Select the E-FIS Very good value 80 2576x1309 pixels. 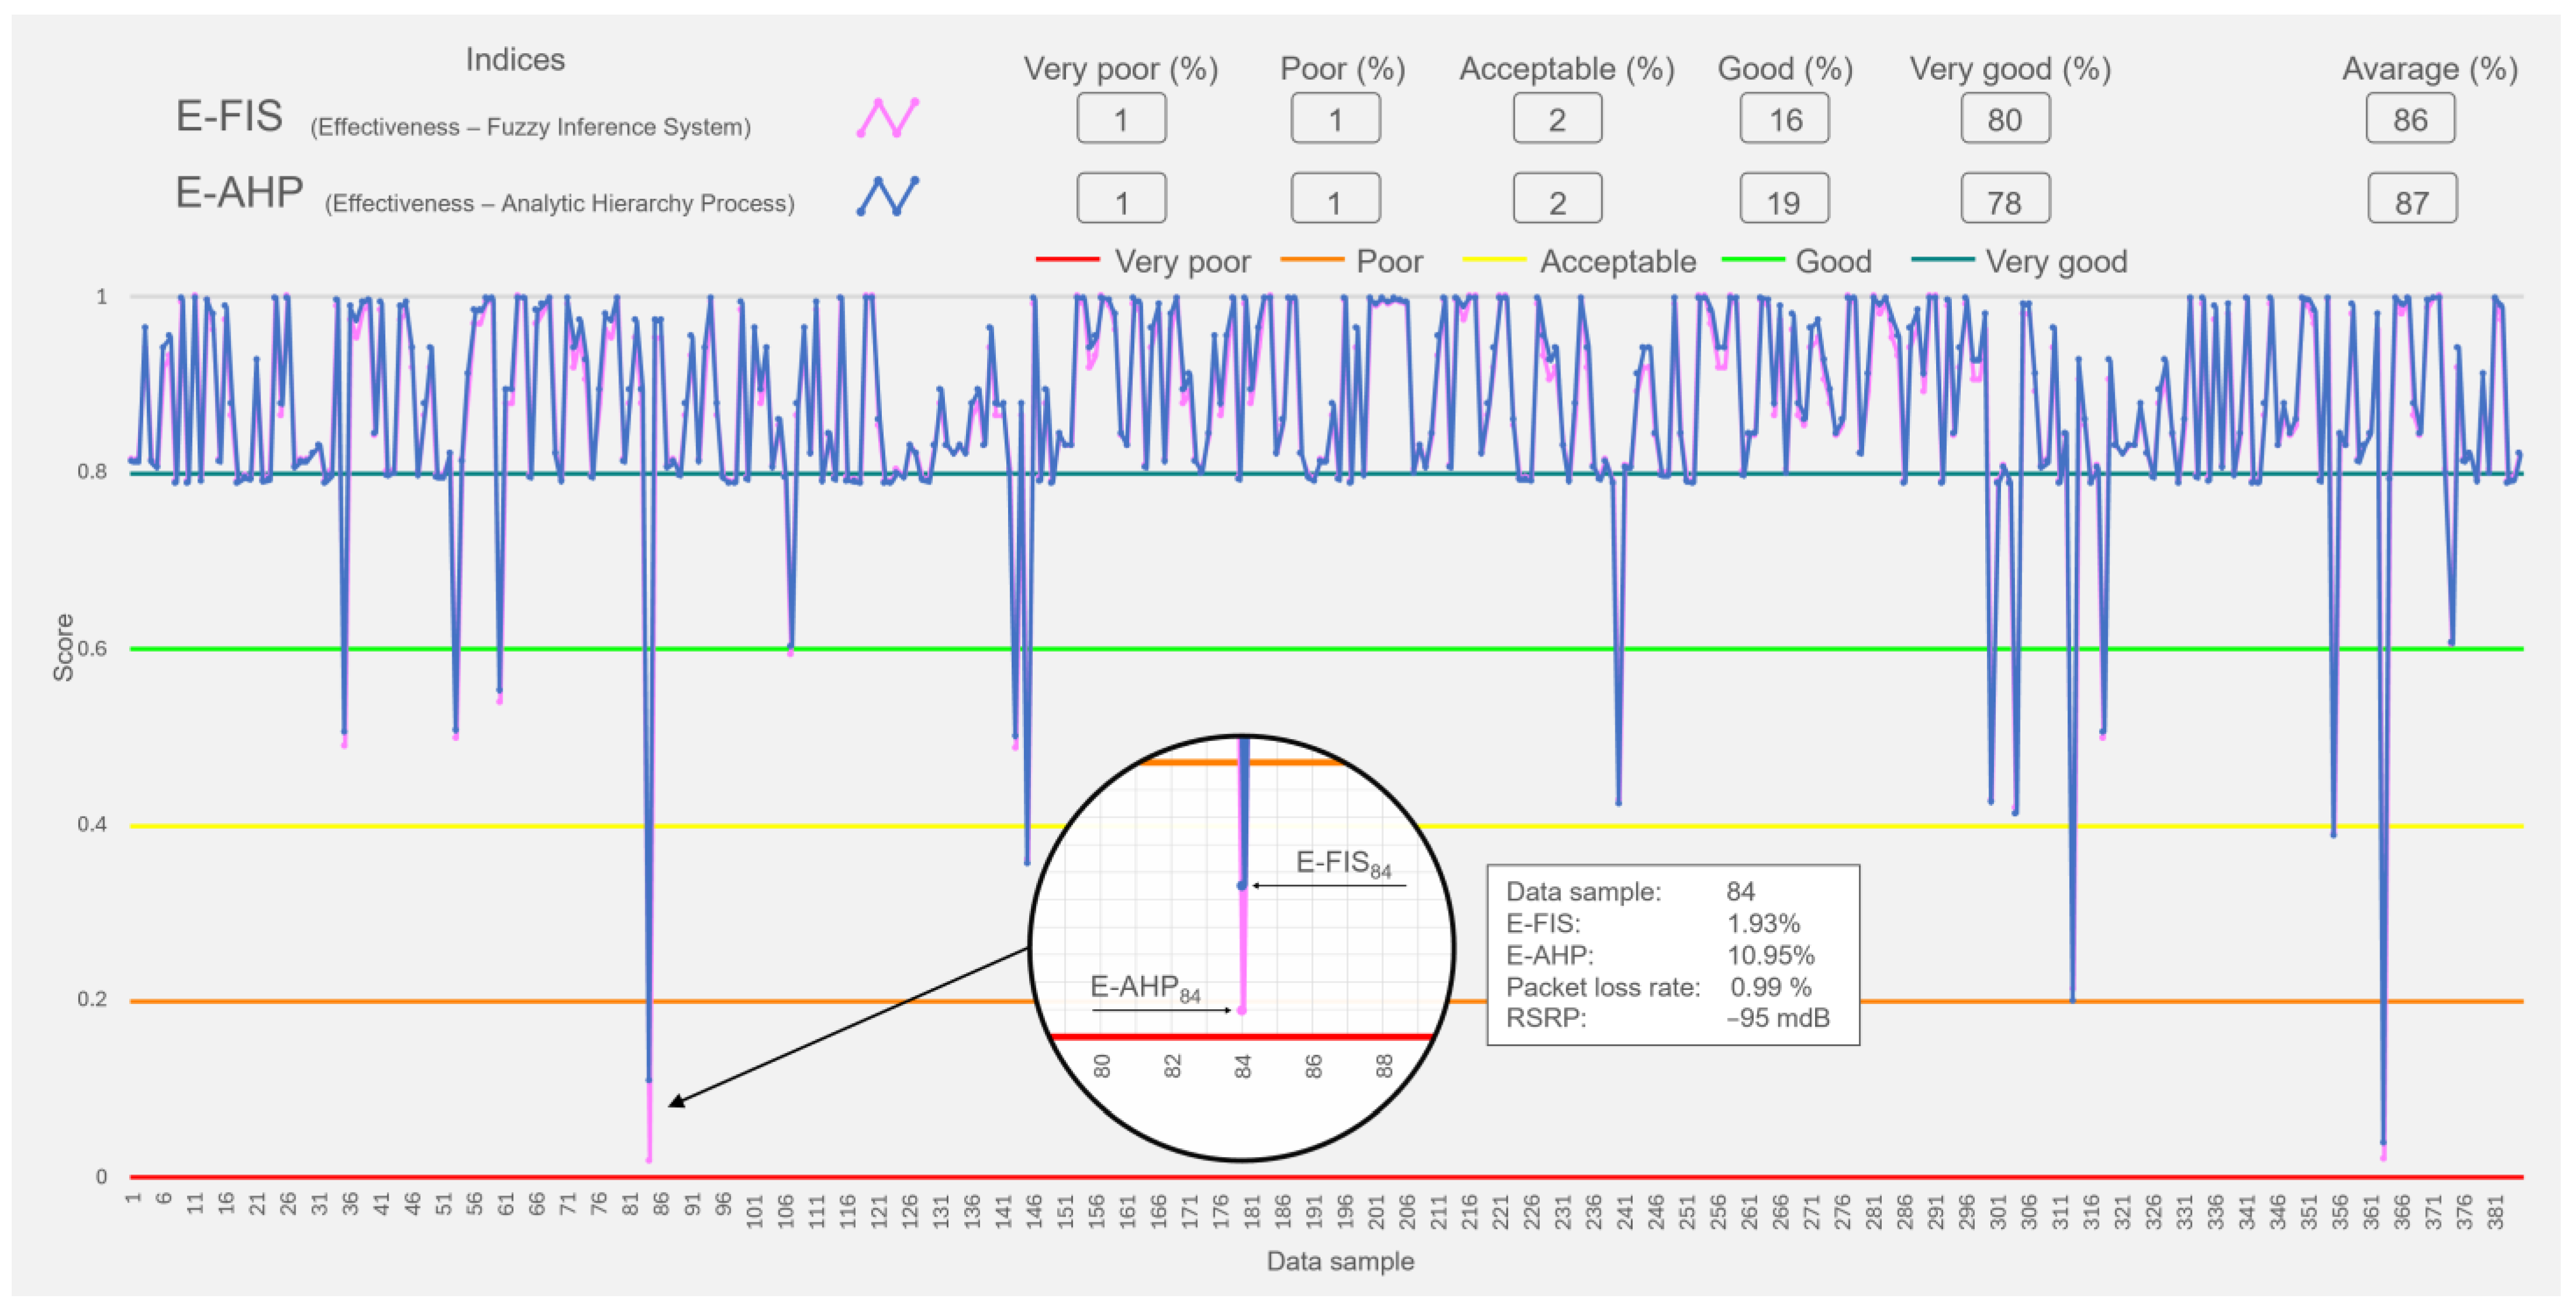2004,119
